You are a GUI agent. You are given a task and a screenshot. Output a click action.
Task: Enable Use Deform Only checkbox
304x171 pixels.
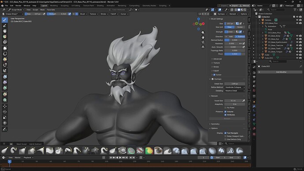[x=226, y=139]
